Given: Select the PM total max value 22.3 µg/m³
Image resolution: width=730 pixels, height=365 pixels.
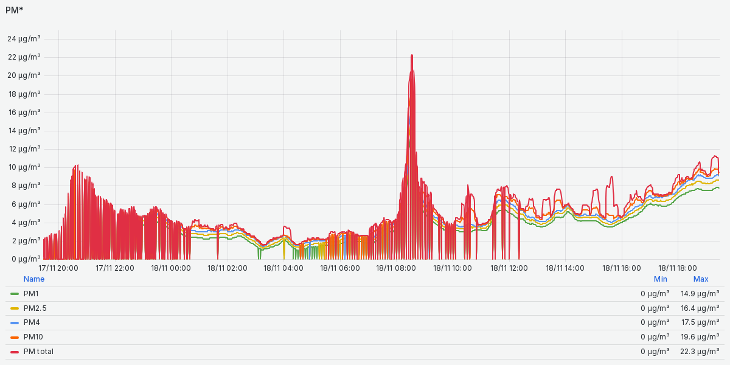Looking at the screenshot, I should pos(700,352).
